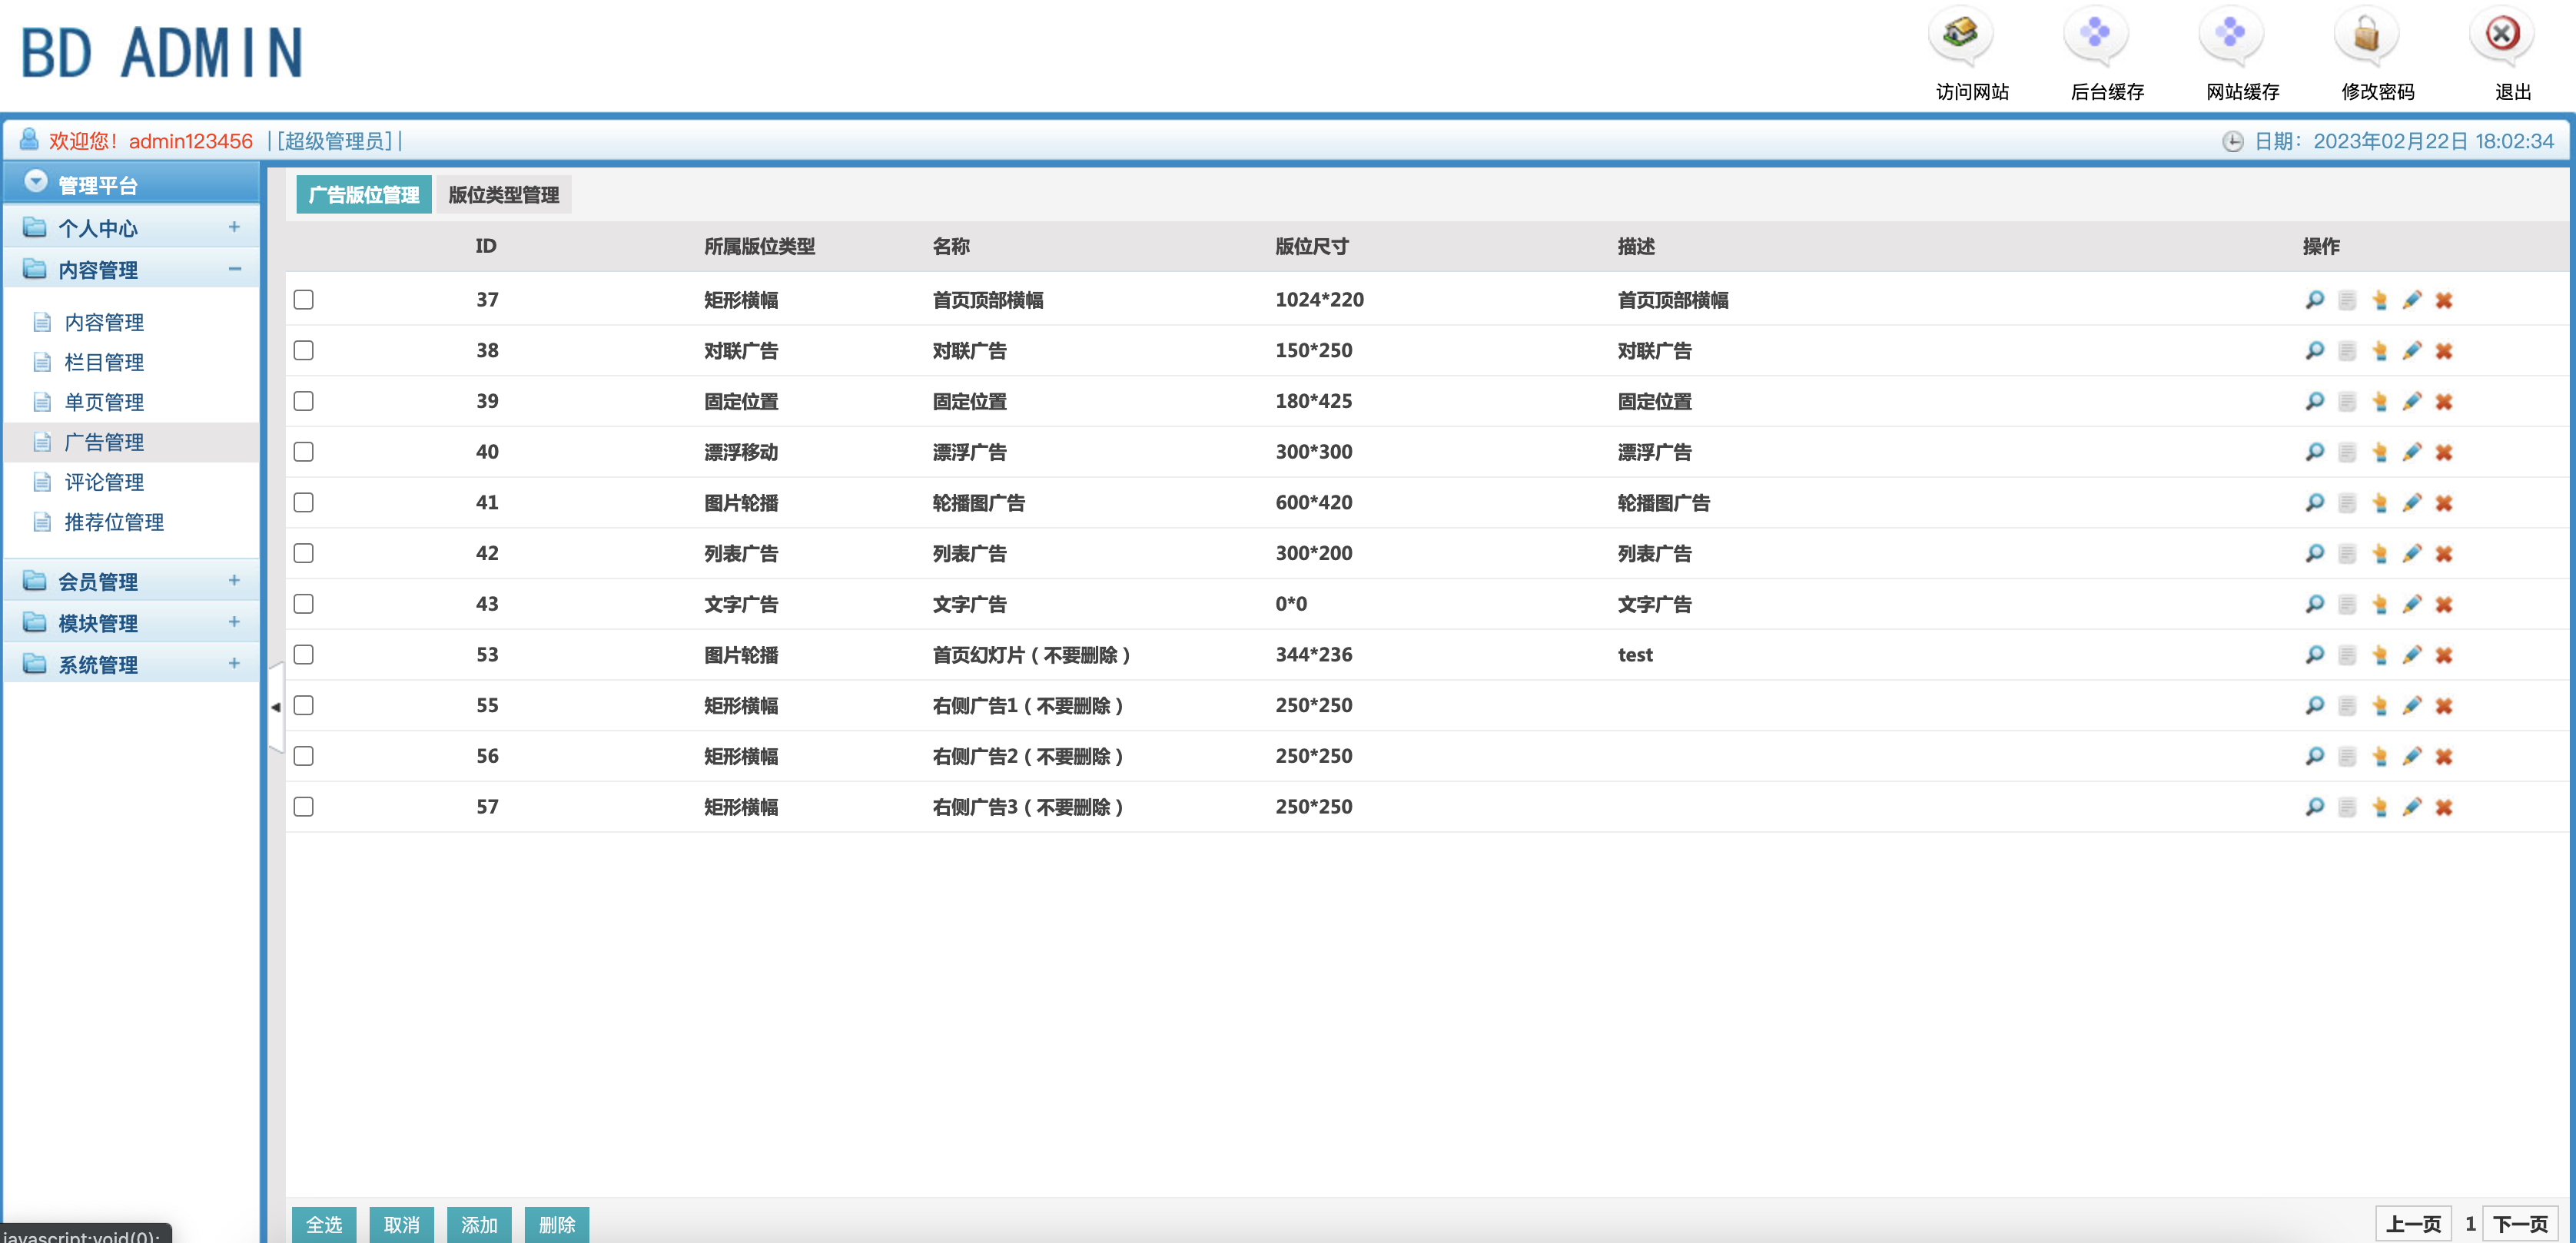Click the 网站缓存 site cache icon
The image size is (2576, 1243).
tap(2230, 34)
